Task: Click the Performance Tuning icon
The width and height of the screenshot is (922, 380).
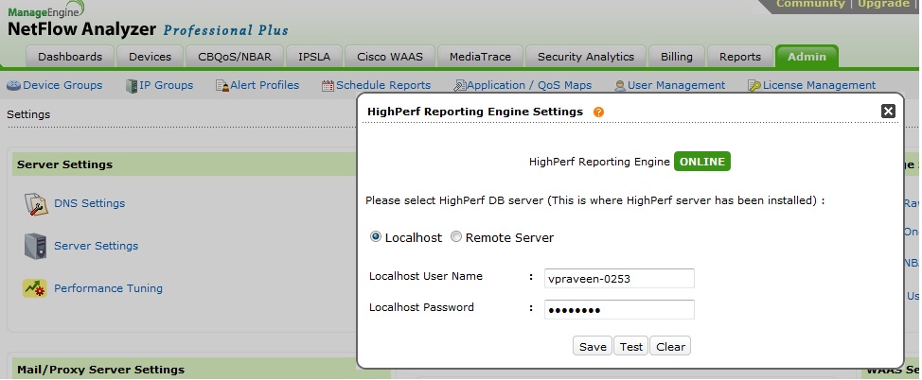Action: coord(35,288)
